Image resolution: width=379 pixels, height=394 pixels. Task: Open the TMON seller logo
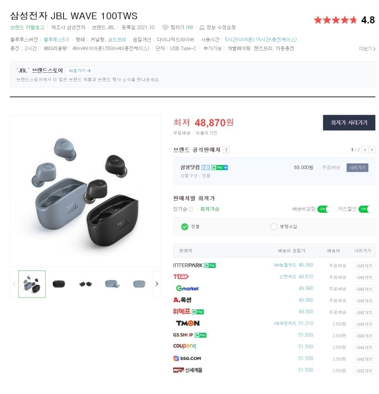pos(187,323)
